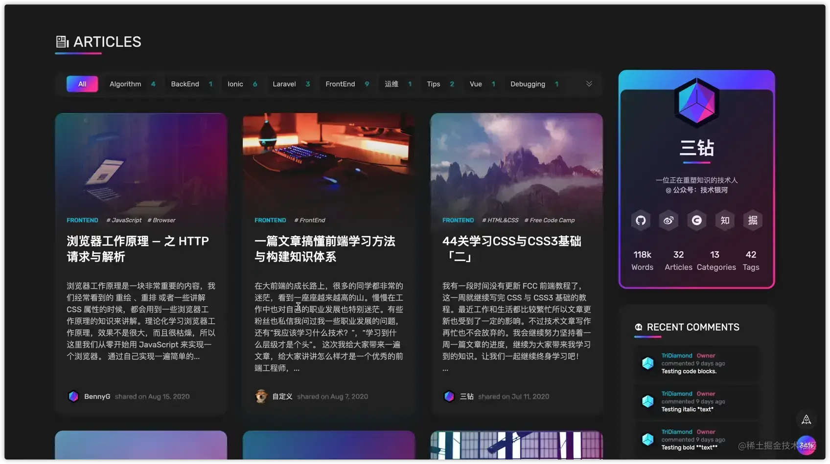The height and width of the screenshot is (464, 830).
Task: Click the 13 Categories stat
Action: pyautogui.click(x=716, y=261)
